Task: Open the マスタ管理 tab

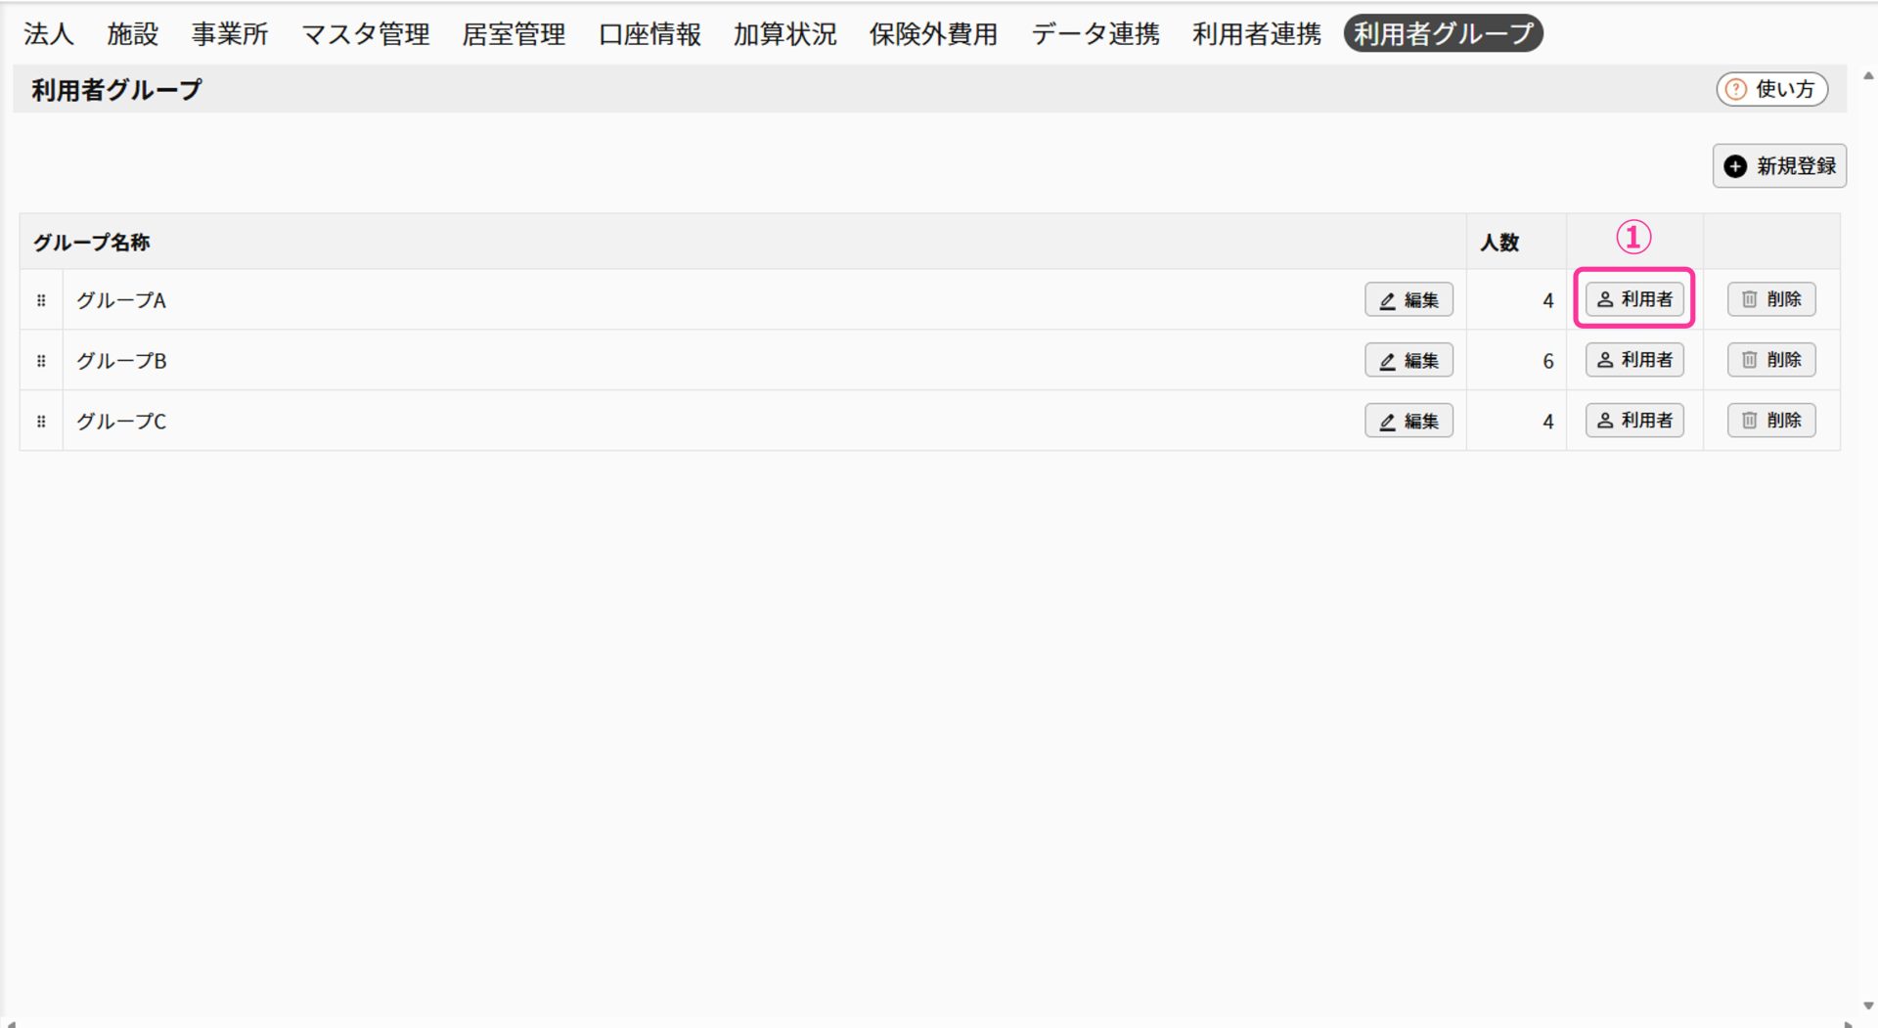Action: coord(366,34)
